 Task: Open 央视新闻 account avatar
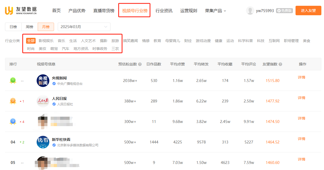tap(43, 81)
